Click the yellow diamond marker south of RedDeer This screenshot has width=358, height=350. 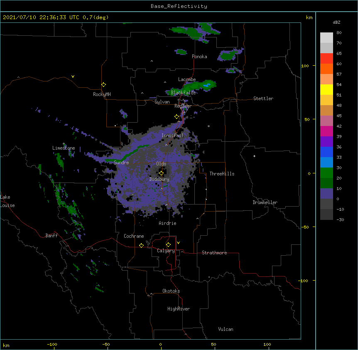click(177, 117)
